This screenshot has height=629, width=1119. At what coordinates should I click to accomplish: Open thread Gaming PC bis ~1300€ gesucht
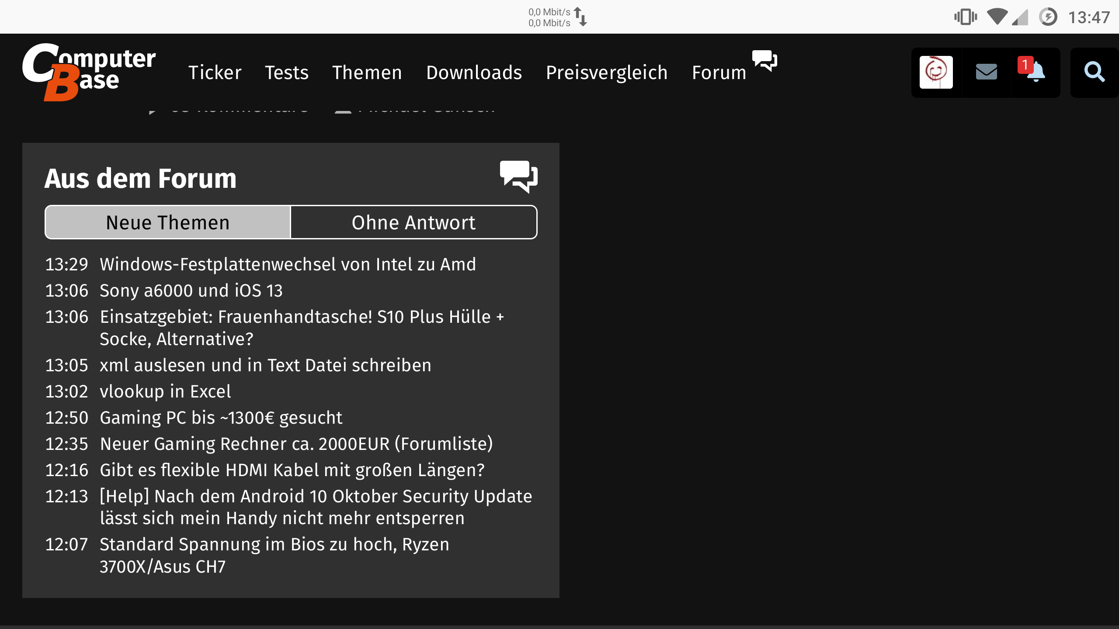[221, 418]
